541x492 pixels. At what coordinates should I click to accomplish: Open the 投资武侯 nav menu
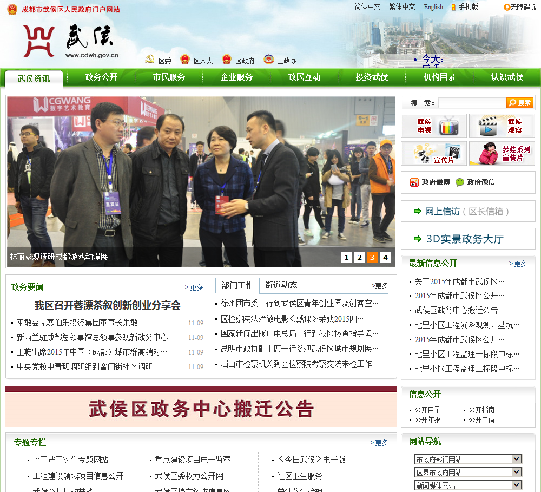point(372,77)
